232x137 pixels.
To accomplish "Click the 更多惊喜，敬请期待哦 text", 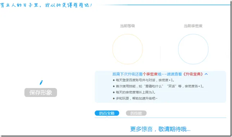I will click(160, 129).
